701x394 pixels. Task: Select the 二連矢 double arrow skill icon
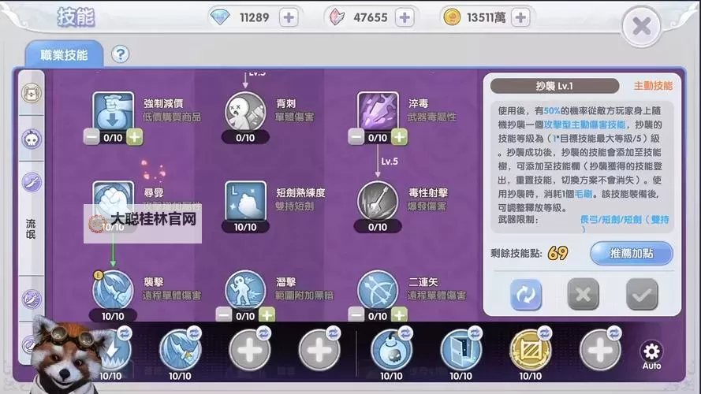[378, 290]
